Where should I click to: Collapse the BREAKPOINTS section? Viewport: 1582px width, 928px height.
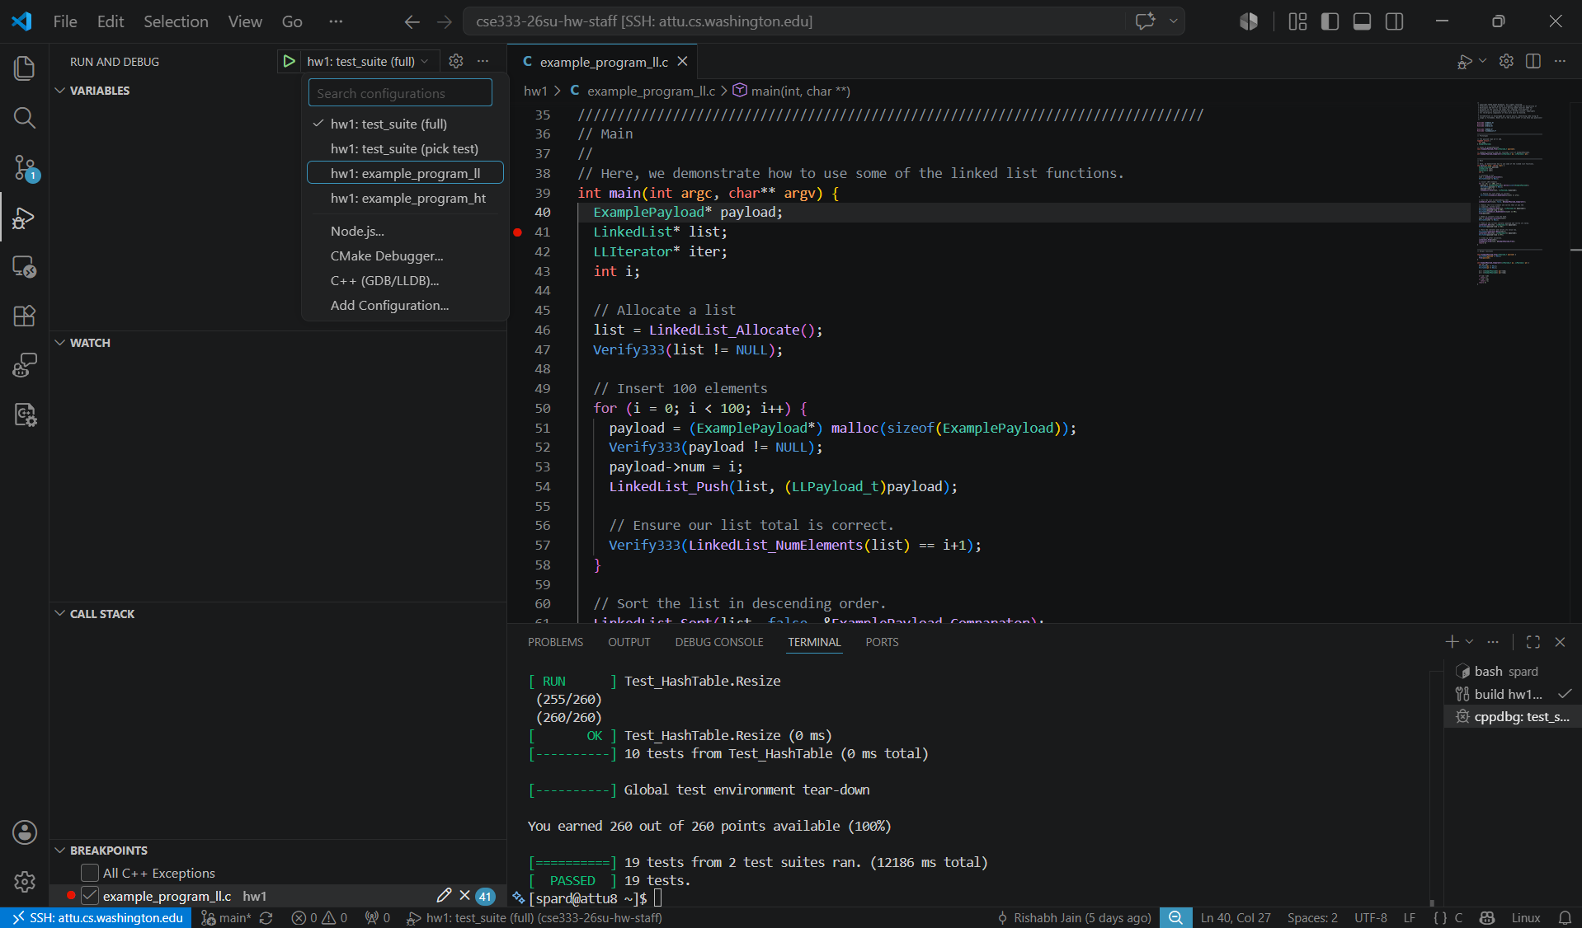point(60,851)
